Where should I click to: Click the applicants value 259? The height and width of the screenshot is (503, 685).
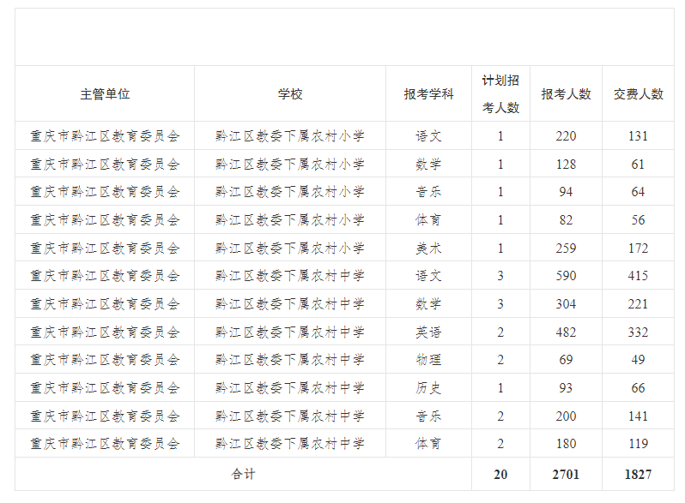[x=566, y=249]
